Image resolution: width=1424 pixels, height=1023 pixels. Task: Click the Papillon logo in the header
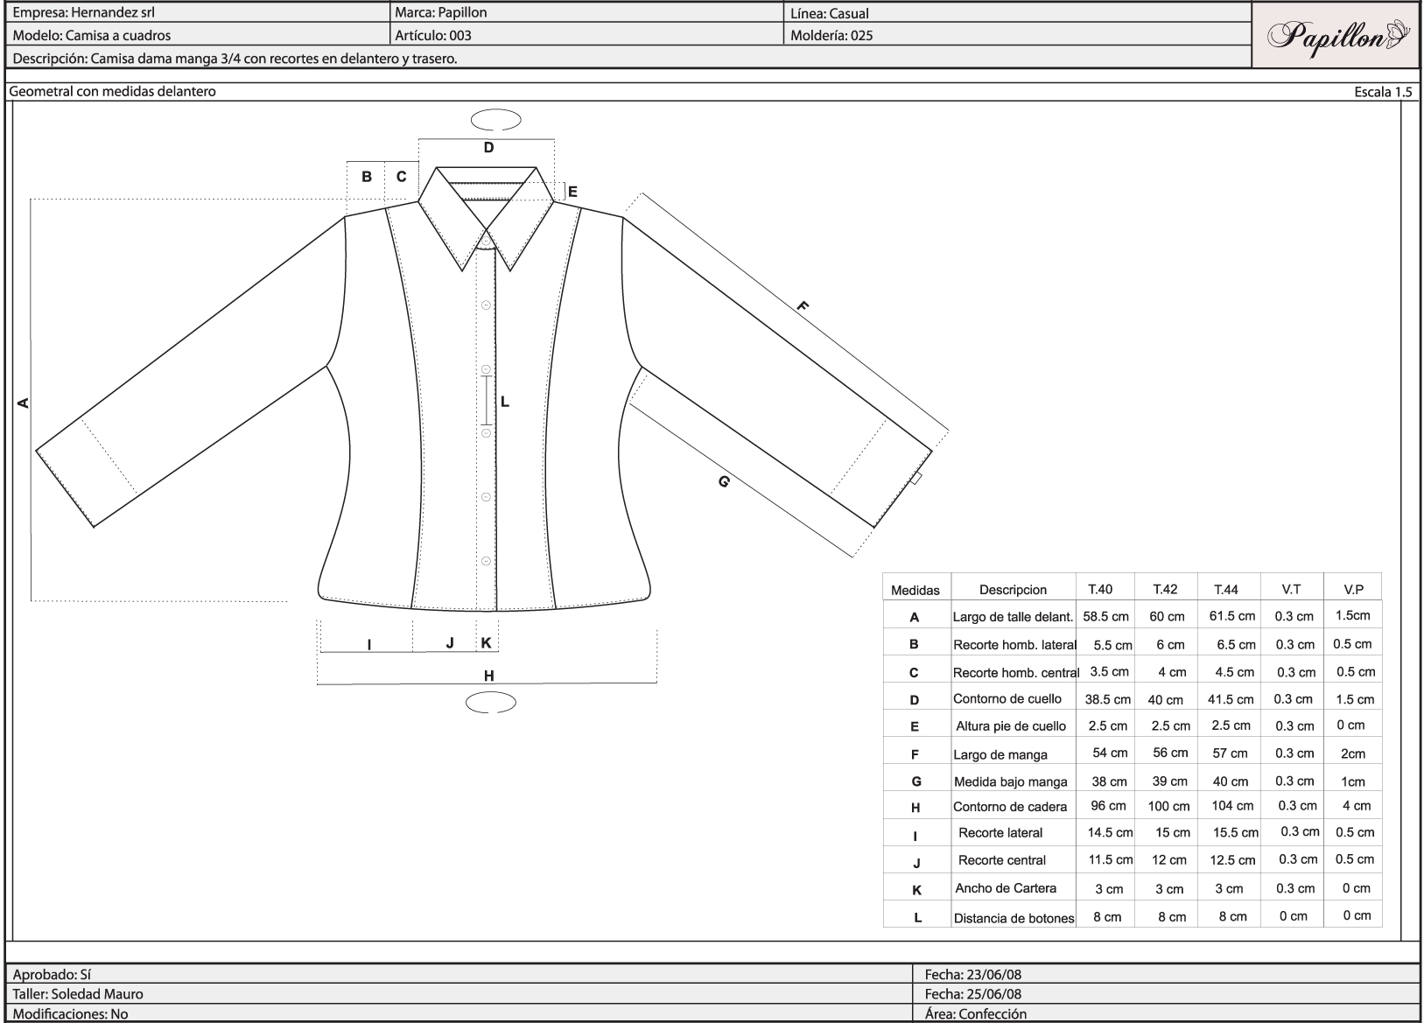[1336, 36]
